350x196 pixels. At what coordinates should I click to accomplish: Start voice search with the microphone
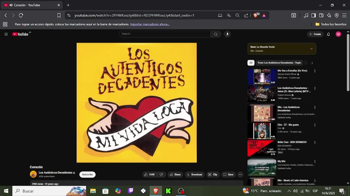pyautogui.click(x=227, y=34)
